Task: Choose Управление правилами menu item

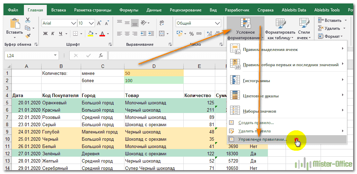Action: click(262, 139)
